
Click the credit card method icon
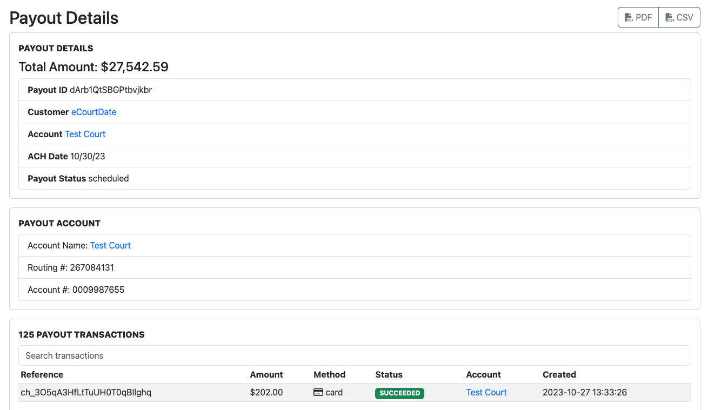coord(318,392)
